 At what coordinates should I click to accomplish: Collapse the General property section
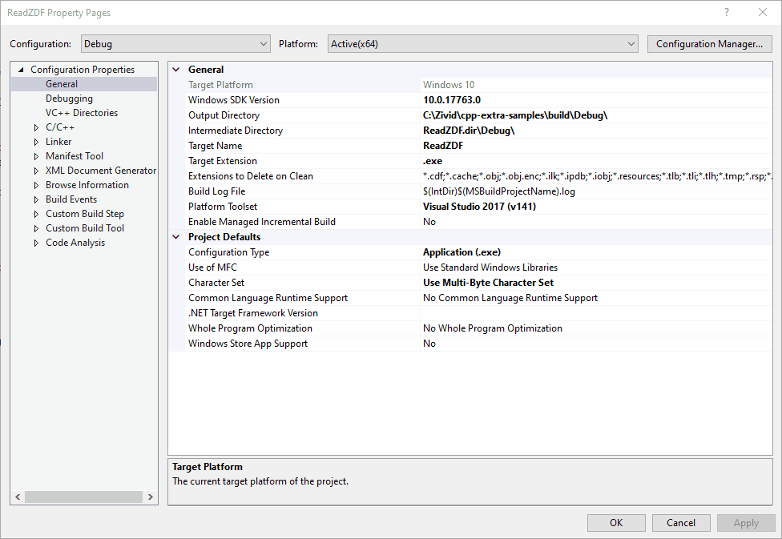[x=176, y=70]
